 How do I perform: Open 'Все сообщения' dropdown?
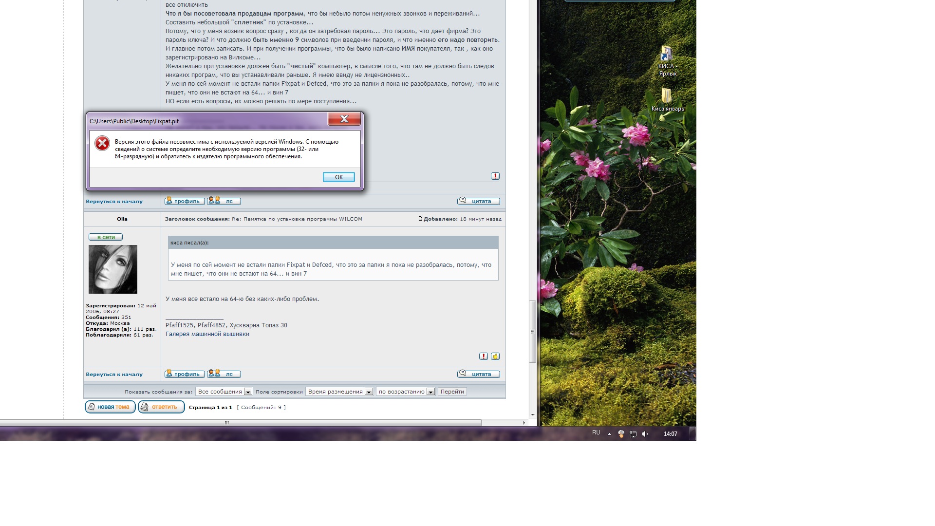point(224,392)
